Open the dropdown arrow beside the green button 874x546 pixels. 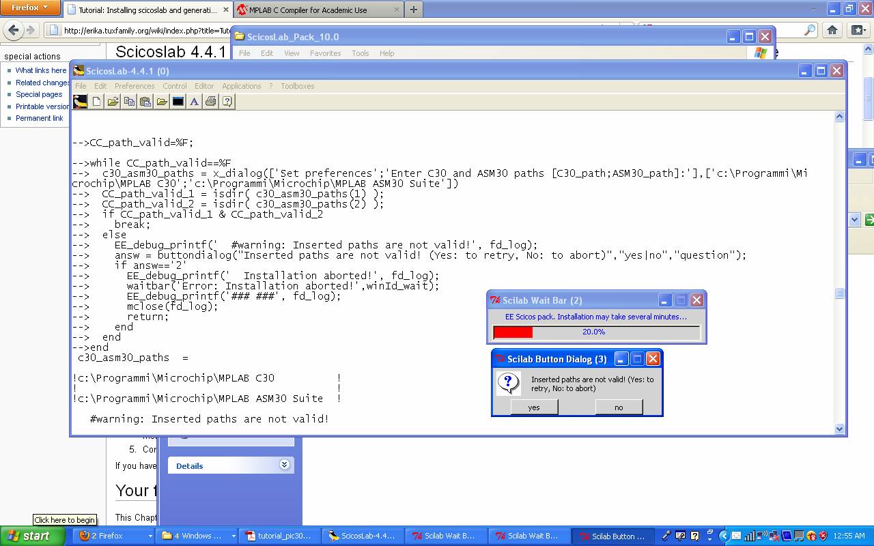[854, 220]
